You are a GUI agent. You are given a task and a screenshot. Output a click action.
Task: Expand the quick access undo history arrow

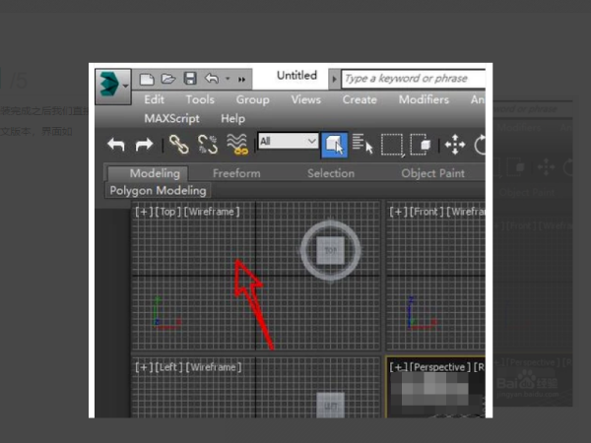228,79
